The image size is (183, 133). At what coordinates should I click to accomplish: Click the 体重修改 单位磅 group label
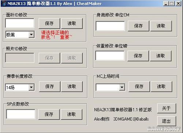[x=112, y=46]
